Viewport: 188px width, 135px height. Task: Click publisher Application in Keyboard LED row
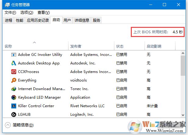[80, 97]
